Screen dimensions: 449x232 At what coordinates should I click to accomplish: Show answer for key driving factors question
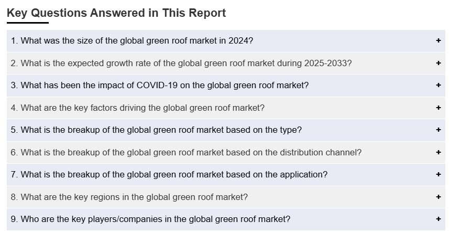point(138,108)
